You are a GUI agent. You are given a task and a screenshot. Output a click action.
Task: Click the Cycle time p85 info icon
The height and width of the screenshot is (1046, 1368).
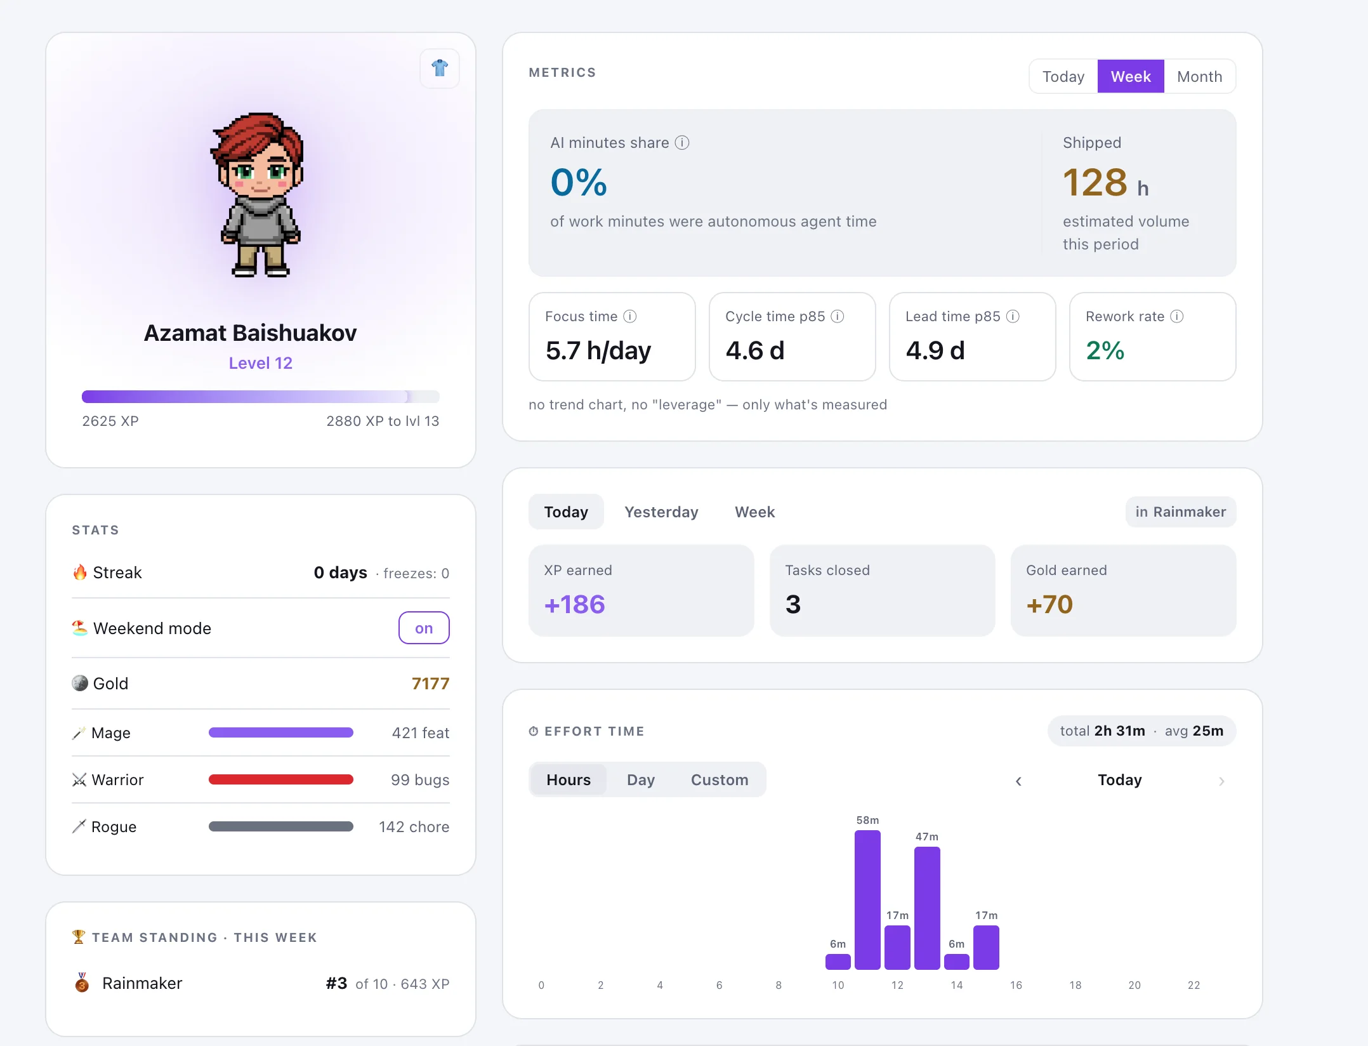click(838, 317)
